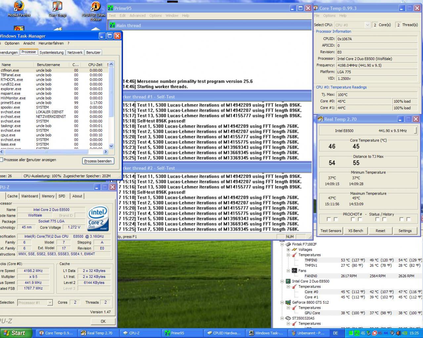Click the Voltages lightning icon in HWMonitor
This screenshot has height=338, width=423.
tap(294, 249)
